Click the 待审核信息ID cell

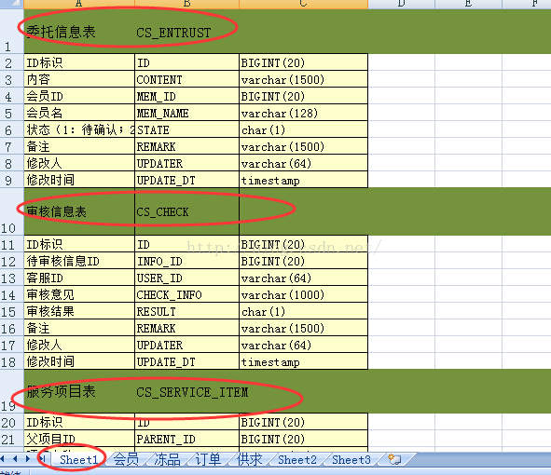[79, 261]
